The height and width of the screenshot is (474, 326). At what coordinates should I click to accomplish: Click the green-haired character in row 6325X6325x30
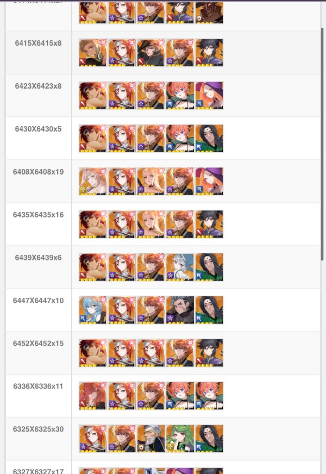point(180,439)
